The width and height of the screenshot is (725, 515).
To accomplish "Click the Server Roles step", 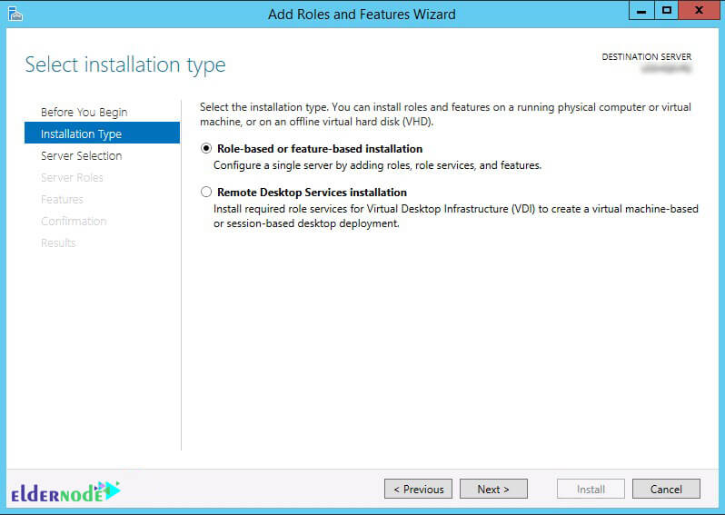I will [x=72, y=177].
